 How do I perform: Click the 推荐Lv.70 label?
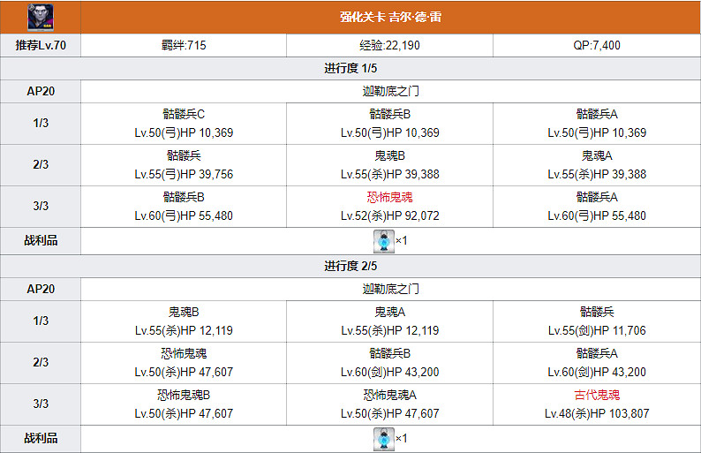coord(40,45)
